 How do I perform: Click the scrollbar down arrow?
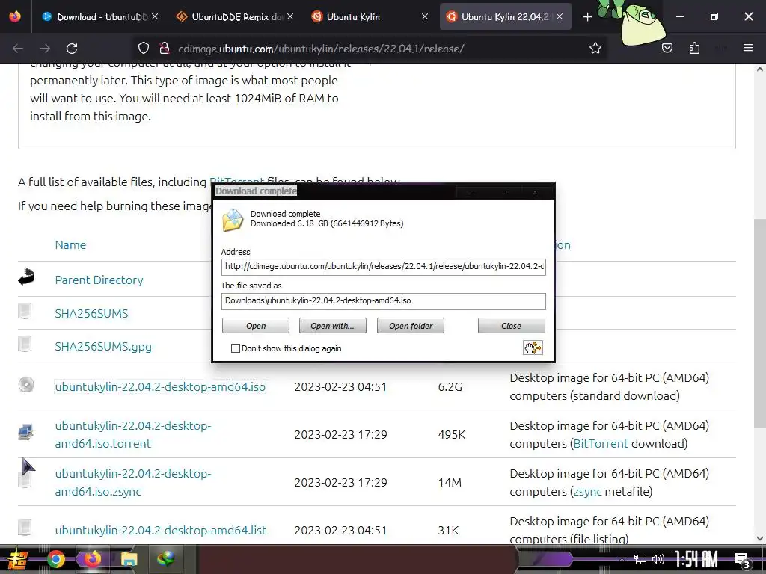click(760, 538)
